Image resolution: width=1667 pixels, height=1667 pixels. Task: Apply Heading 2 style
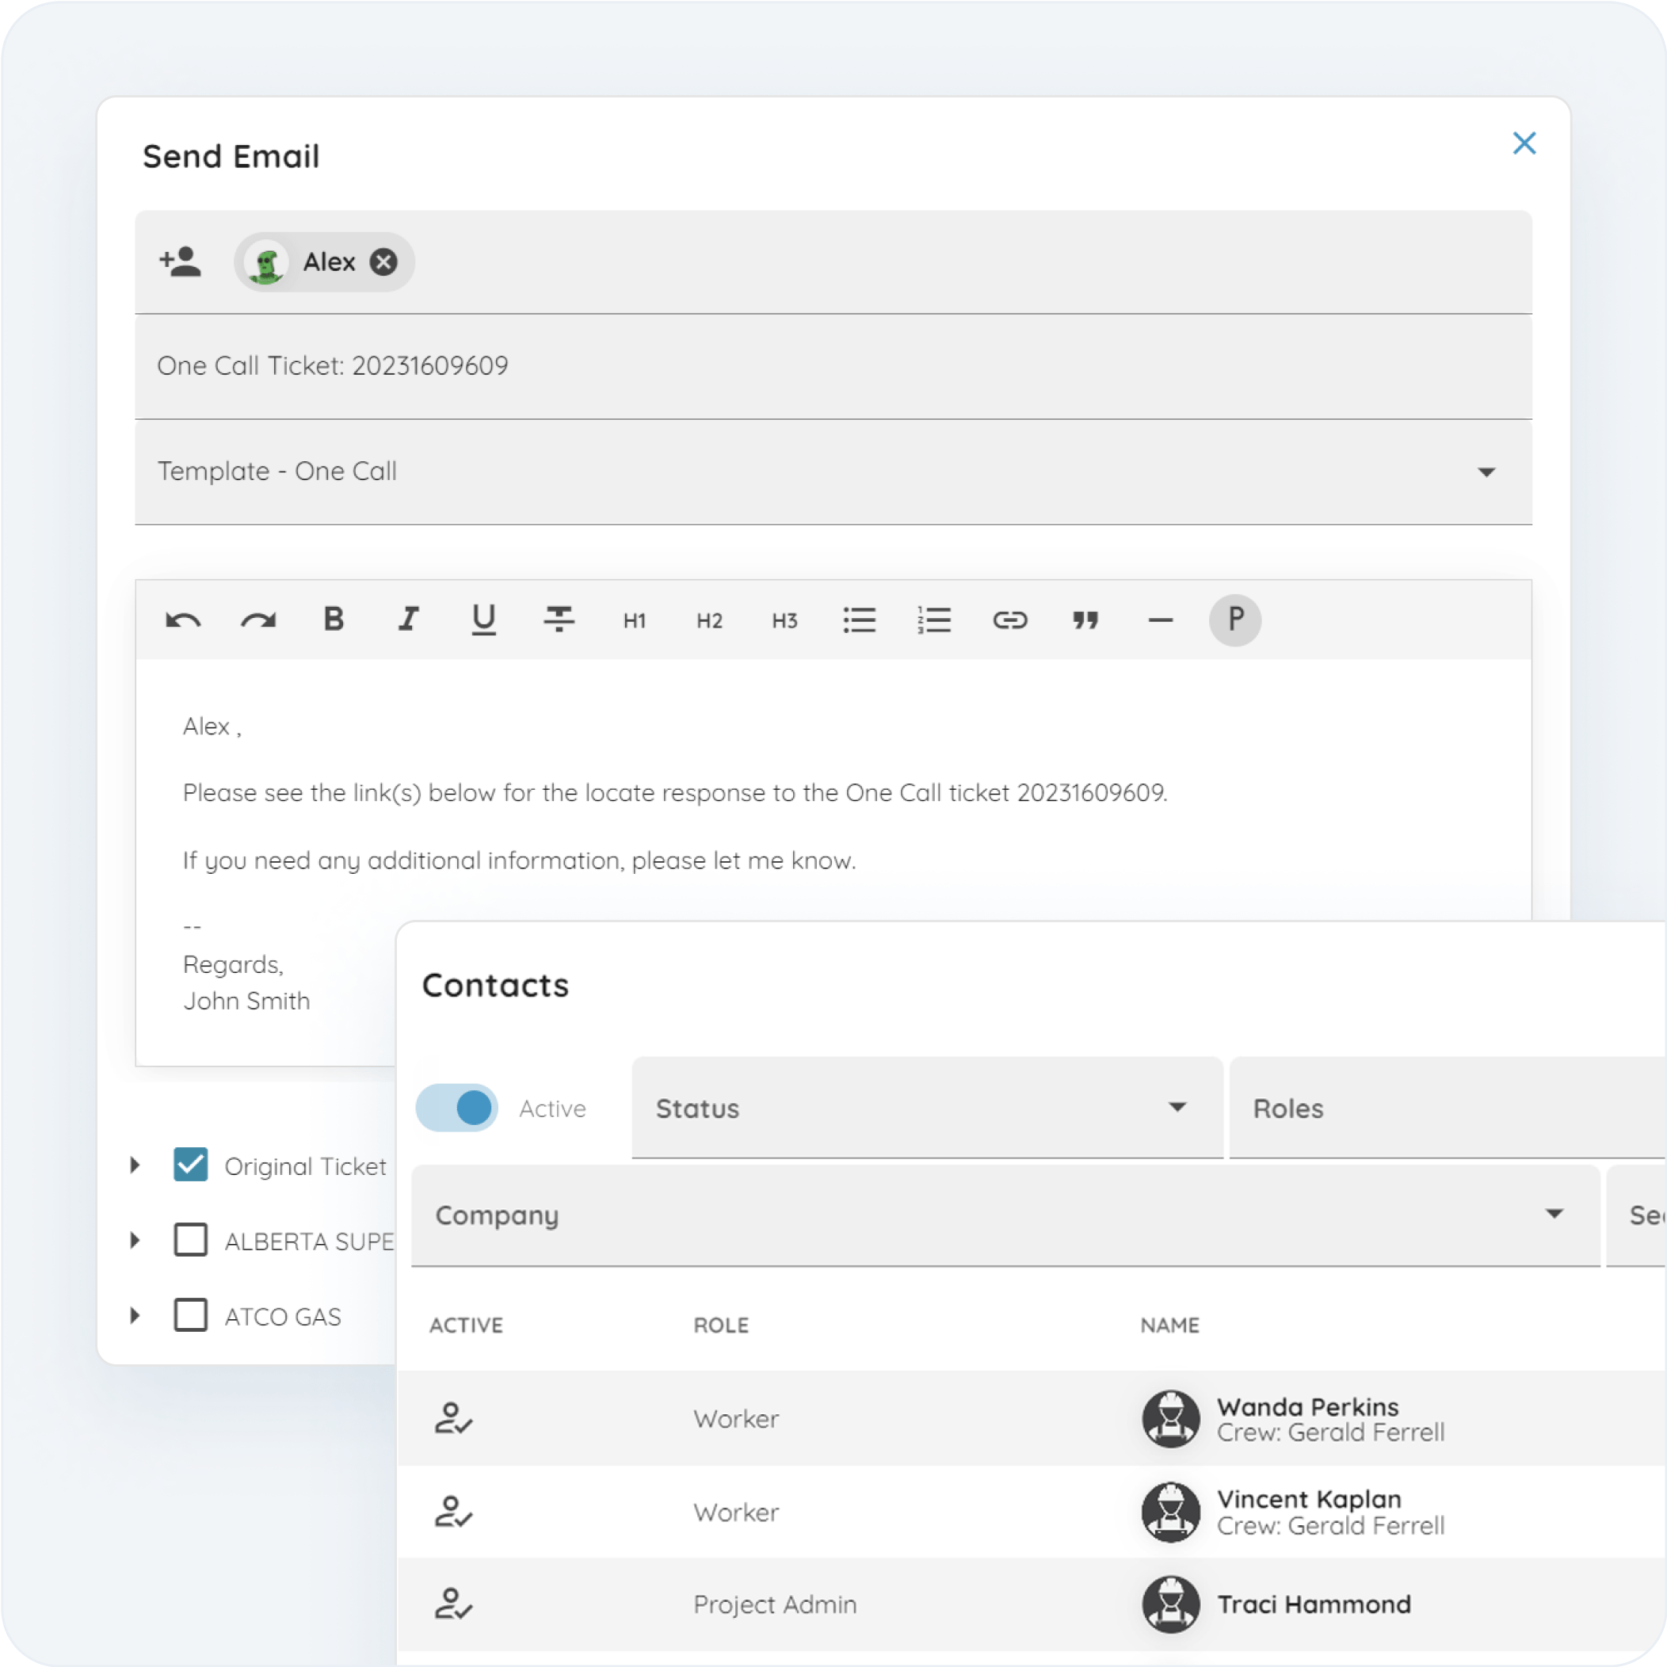pyautogui.click(x=709, y=620)
